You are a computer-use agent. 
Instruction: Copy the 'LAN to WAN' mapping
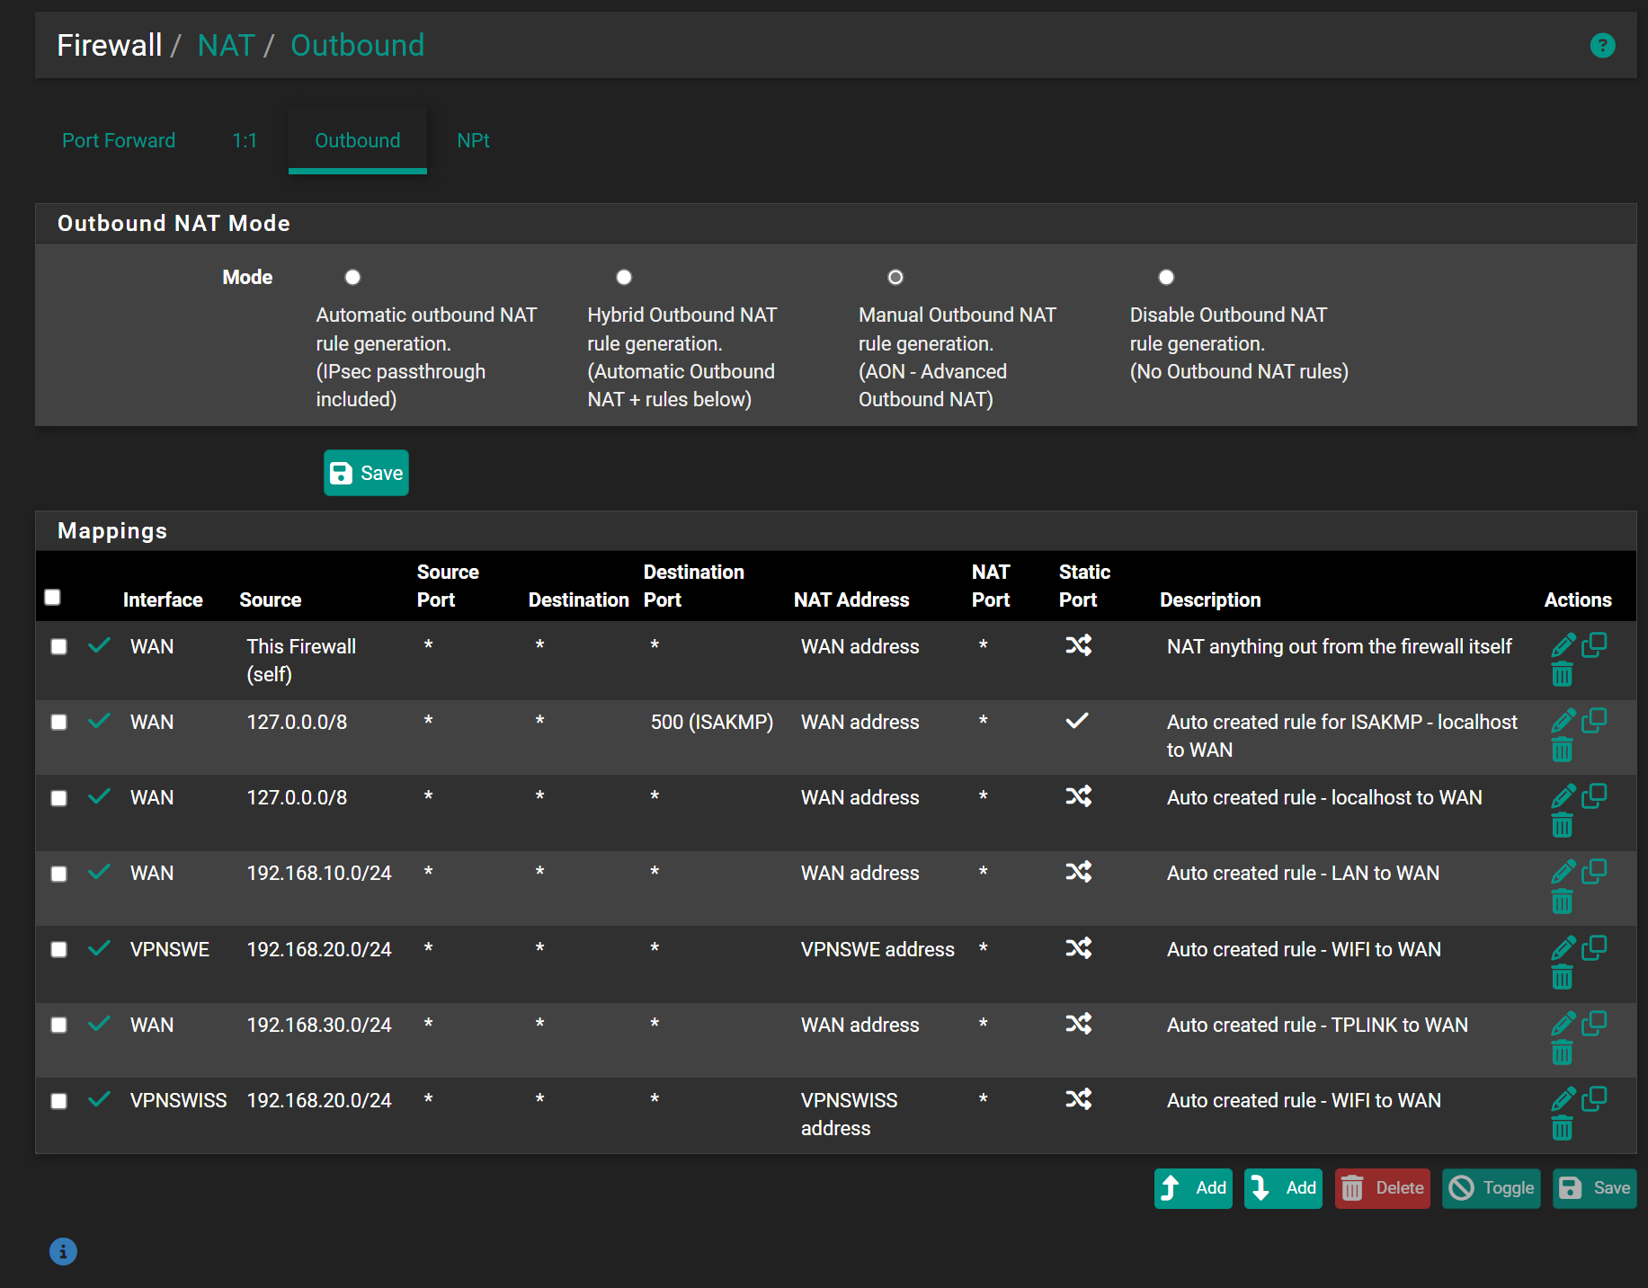(1594, 871)
